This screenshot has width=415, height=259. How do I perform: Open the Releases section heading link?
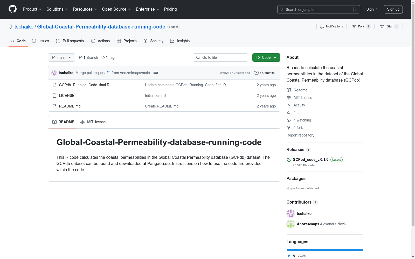click(x=299, y=150)
